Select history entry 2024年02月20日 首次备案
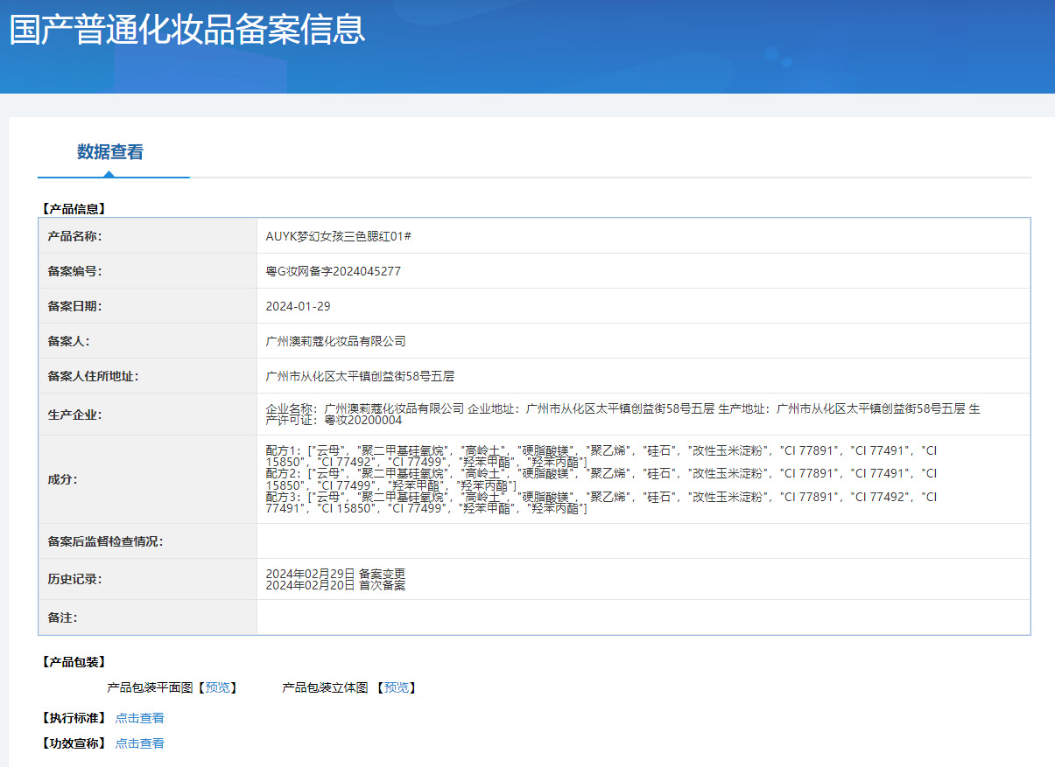 pos(335,585)
